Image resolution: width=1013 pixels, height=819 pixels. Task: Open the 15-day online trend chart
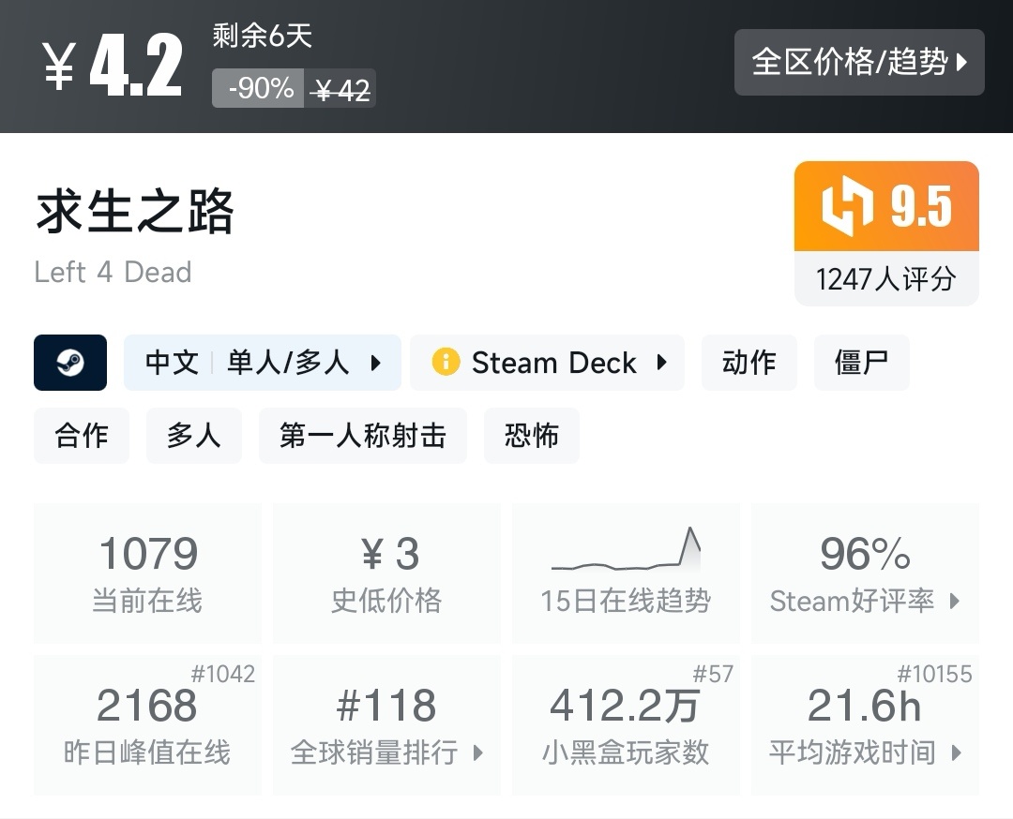pos(625,573)
